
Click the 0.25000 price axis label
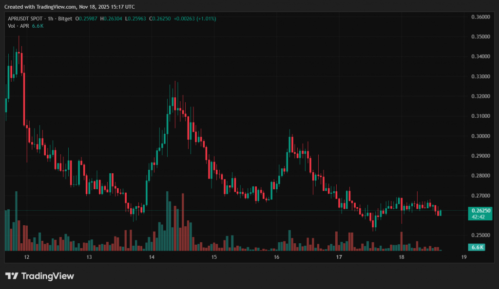(480, 235)
